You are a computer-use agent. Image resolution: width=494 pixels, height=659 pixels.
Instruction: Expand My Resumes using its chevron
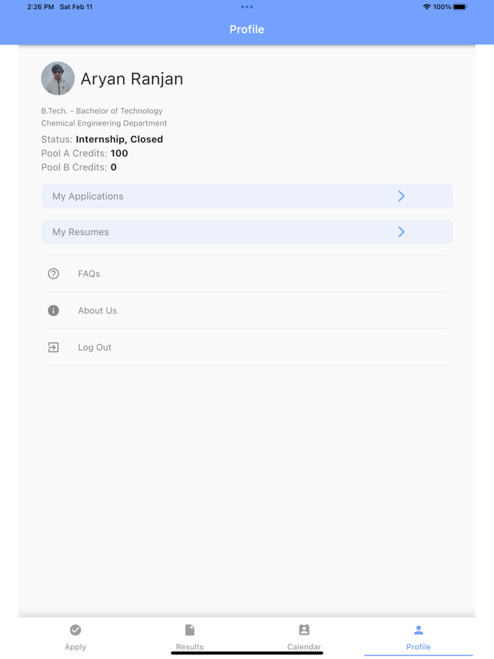point(401,231)
